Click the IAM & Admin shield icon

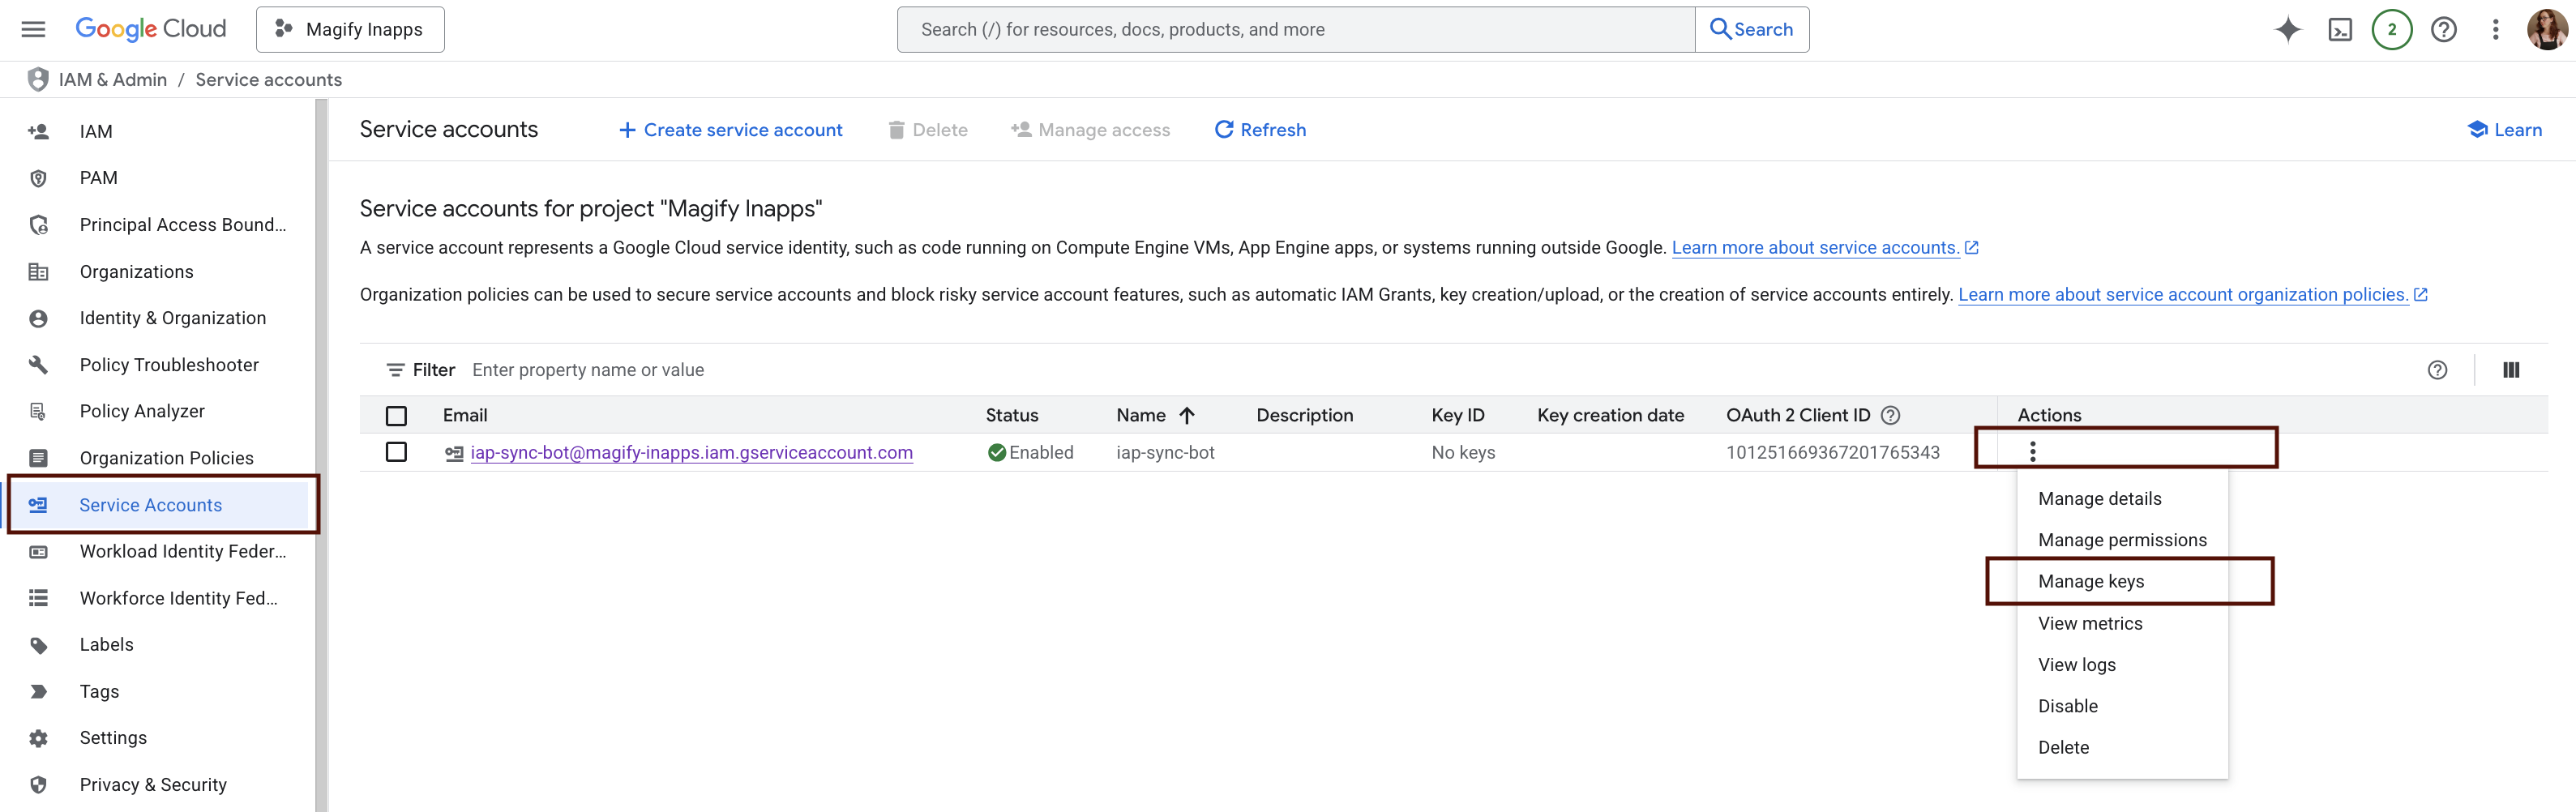pyautogui.click(x=37, y=79)
